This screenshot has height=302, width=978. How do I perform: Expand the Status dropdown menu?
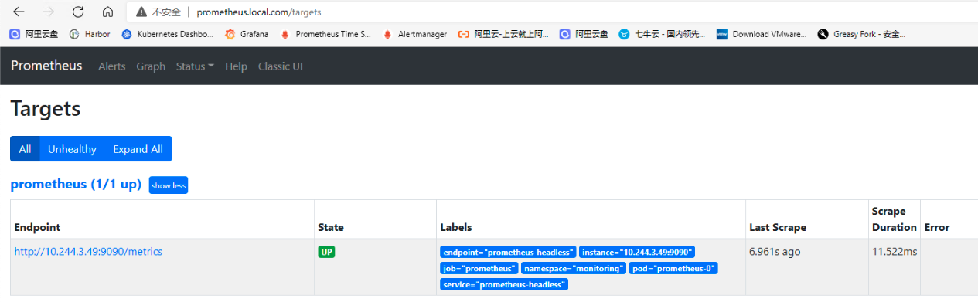195,66
